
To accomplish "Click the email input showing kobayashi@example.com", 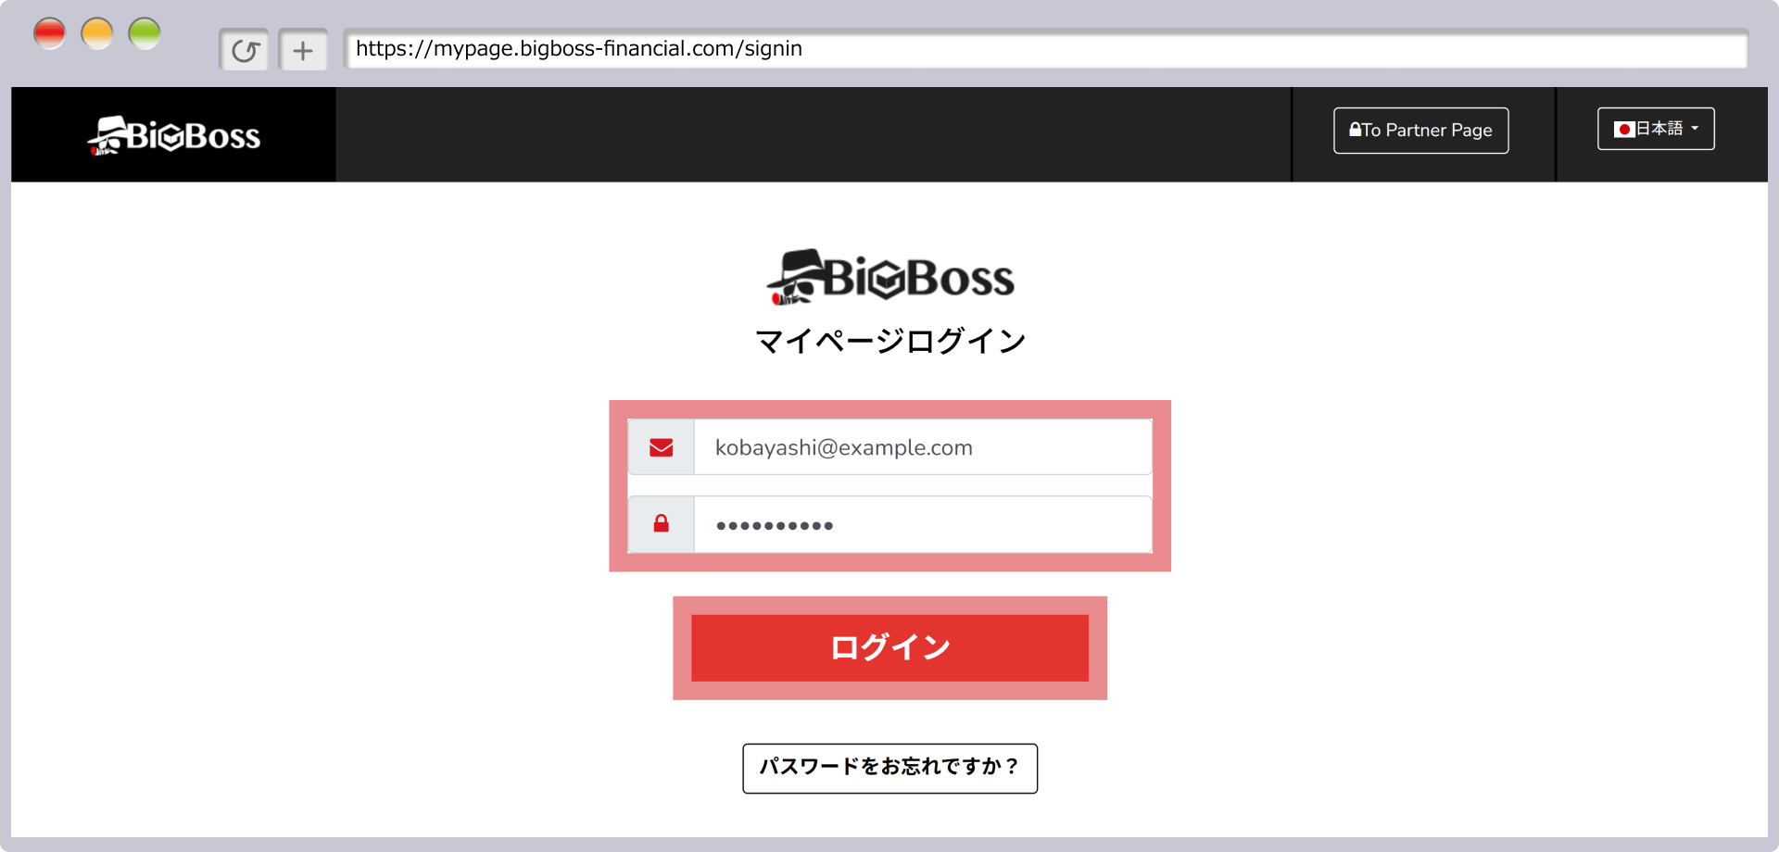I will [x=922, y=447].
